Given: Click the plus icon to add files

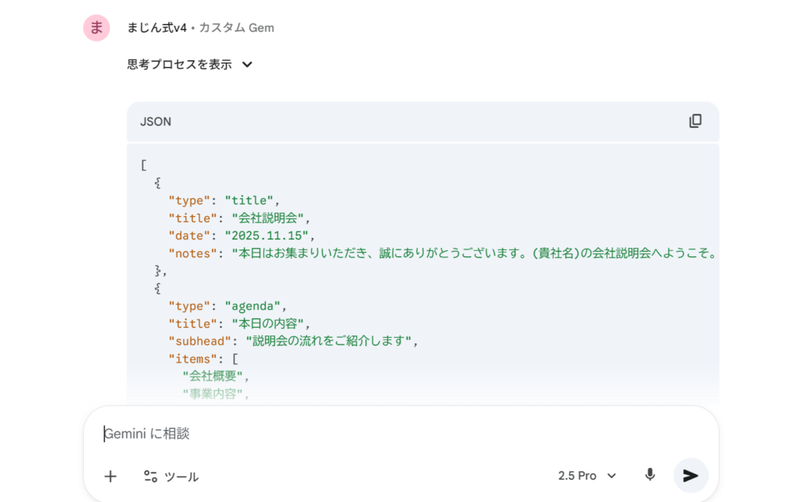Looking at the screenshot, I should point(110,476).
